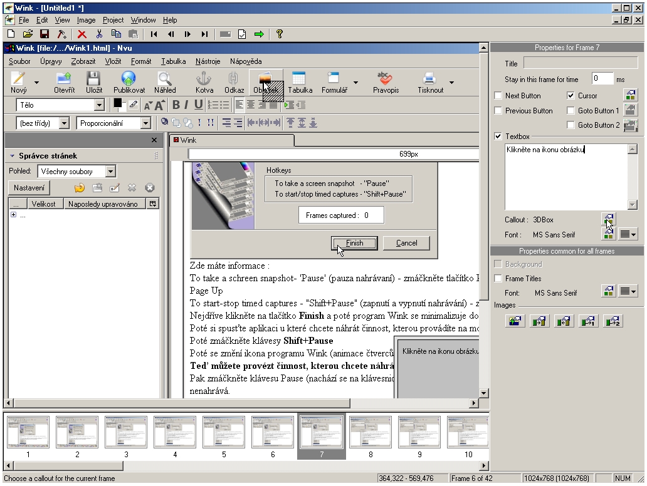Viewport: 647px width, 486px height.
Task: Choose the textbox font icon beside MS Sans Serif
Action: point(608,234)
